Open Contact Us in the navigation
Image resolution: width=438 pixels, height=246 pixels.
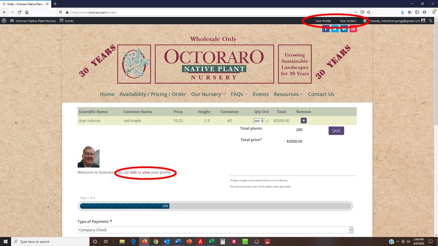coord(321,94)
